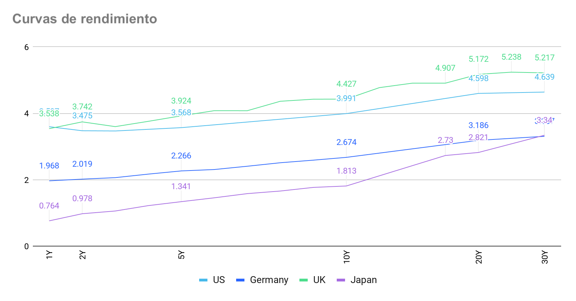The height and width of the screenshot is (301, 576).
Task: Select the Japan data label 1.813
Action: 346,171
